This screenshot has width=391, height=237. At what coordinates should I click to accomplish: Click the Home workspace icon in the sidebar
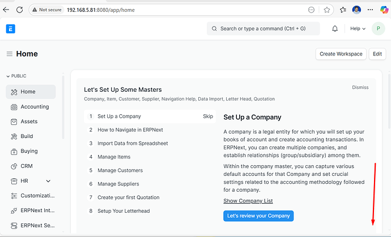pos(14,92)
